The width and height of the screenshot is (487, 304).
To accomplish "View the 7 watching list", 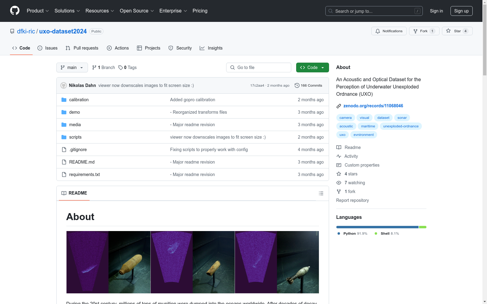I will pyautogui.click(x=351, y=183).
